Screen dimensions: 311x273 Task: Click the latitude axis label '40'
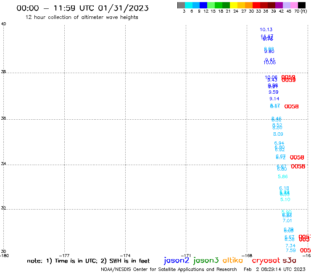pos(3,24)
